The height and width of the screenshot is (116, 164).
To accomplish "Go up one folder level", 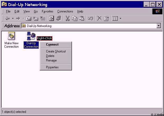I will (29, 19).
